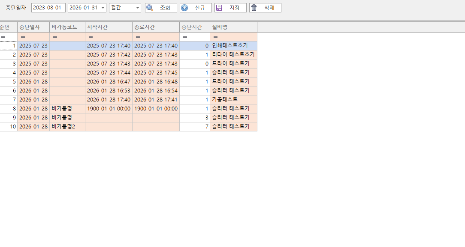Select row 8 with 1900-01-01 start time
Screen dimensions: 465x247
(x=129, y=108)
